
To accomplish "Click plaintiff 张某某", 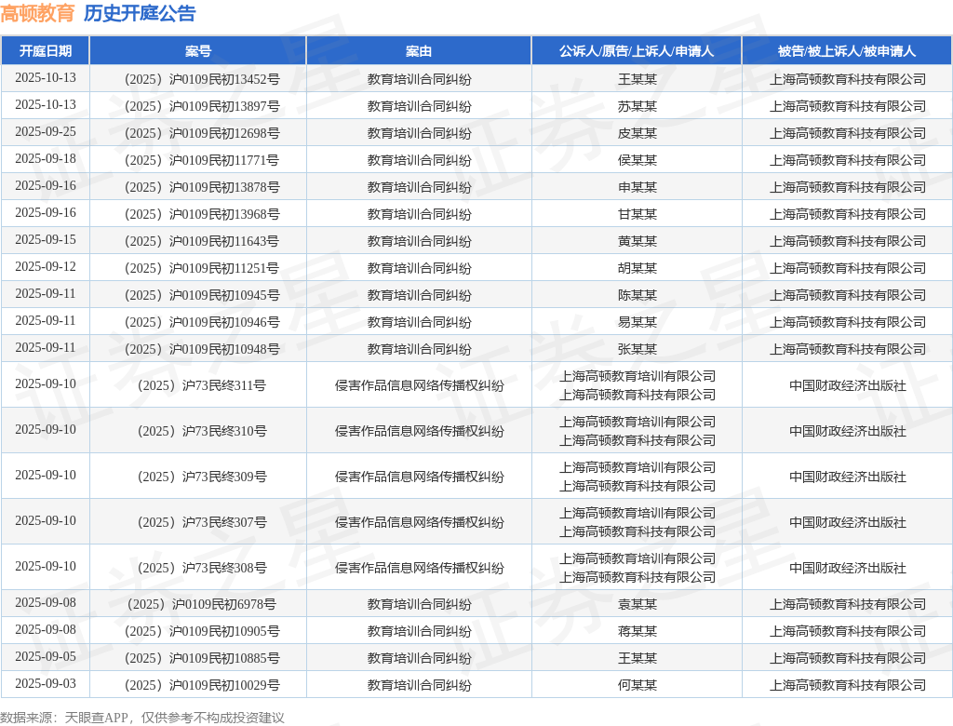I will coord(637,349).
